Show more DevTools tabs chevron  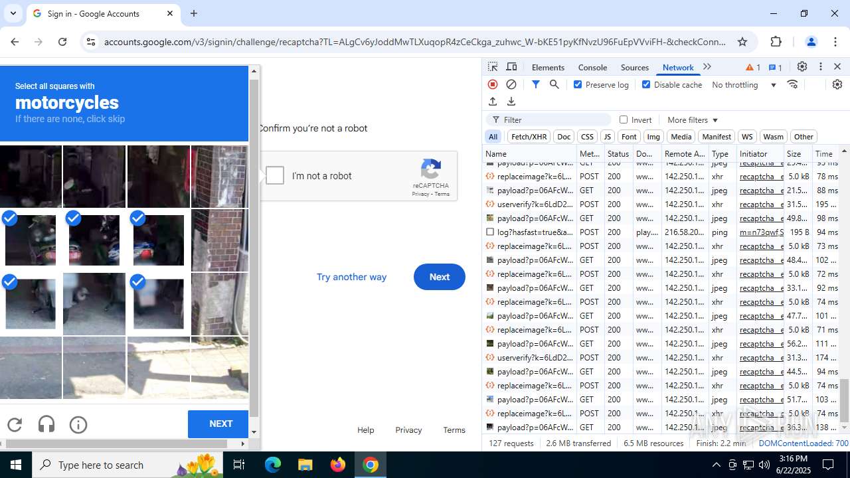(707, 67)
